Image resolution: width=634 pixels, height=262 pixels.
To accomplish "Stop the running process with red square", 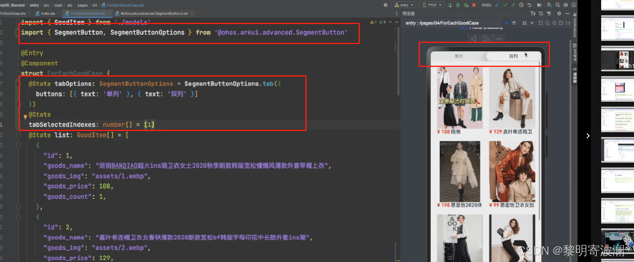I will coord(474,5).
